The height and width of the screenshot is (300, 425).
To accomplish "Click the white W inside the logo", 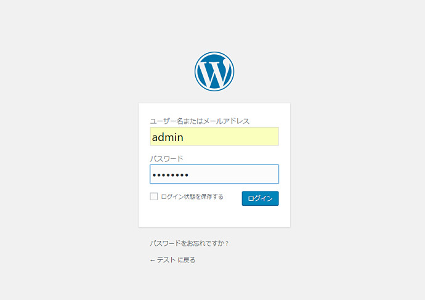I will [x=214, y=73].
